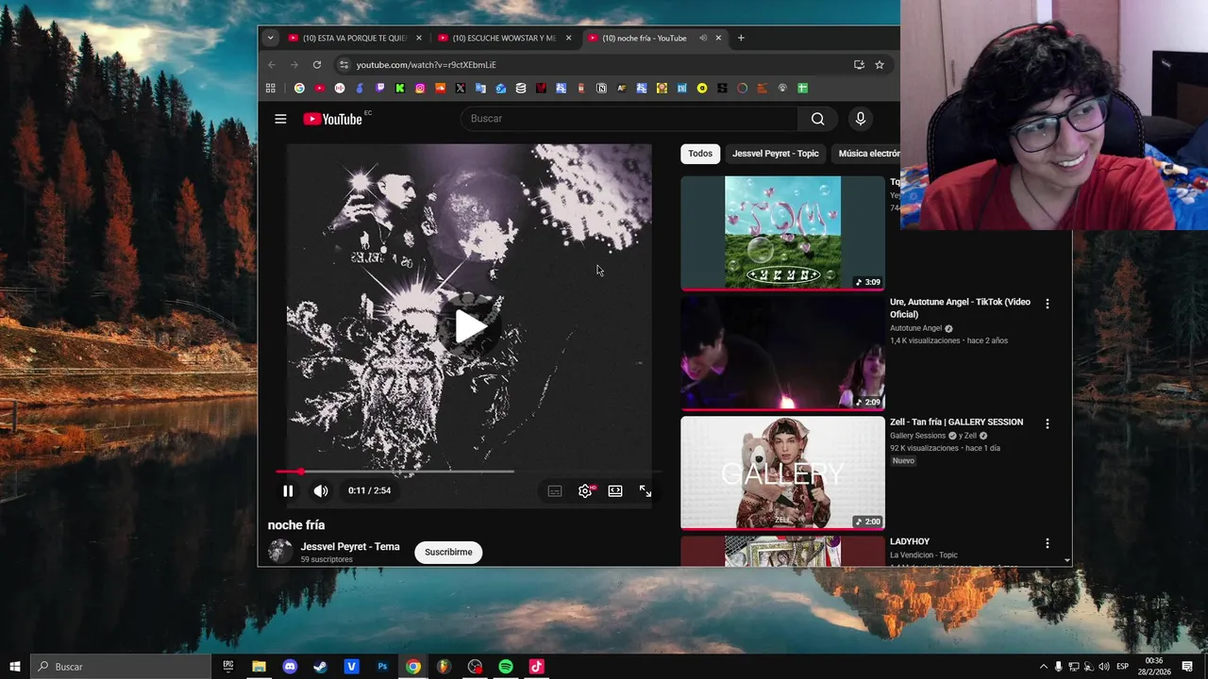The width and height of the screenshot is (1208, 679).
Task: Open the Windows Start menu
Action: pyautogui.click(x=15, y=667)
